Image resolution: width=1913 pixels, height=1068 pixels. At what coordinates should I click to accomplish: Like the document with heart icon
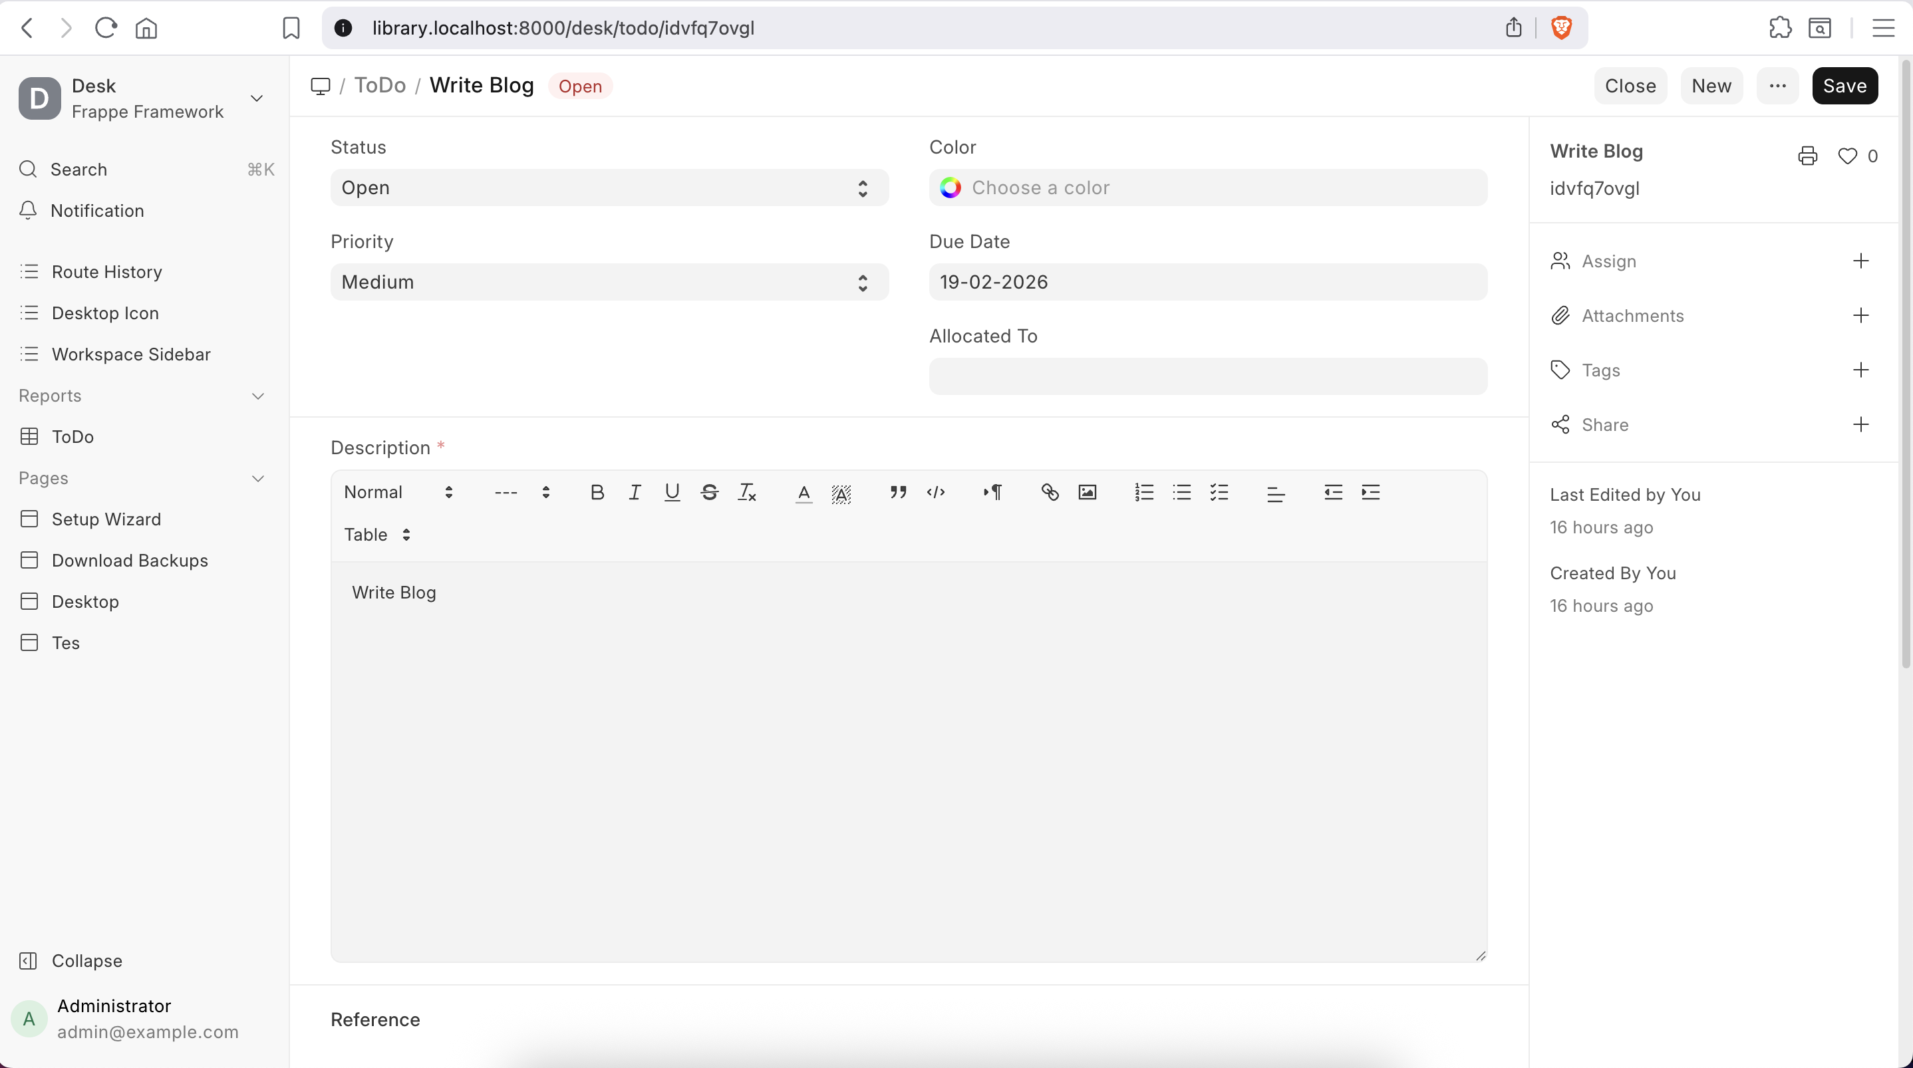point(1847,156)
